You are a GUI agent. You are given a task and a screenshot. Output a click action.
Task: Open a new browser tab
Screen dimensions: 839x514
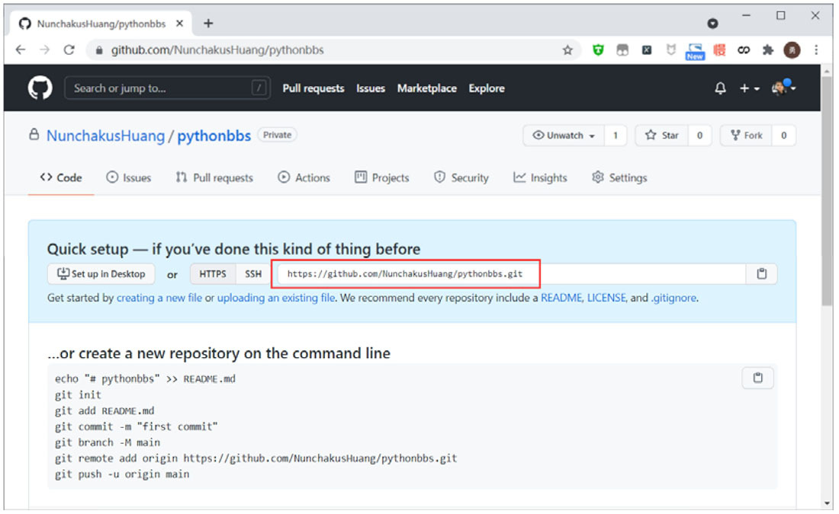[x=208, y=24]
